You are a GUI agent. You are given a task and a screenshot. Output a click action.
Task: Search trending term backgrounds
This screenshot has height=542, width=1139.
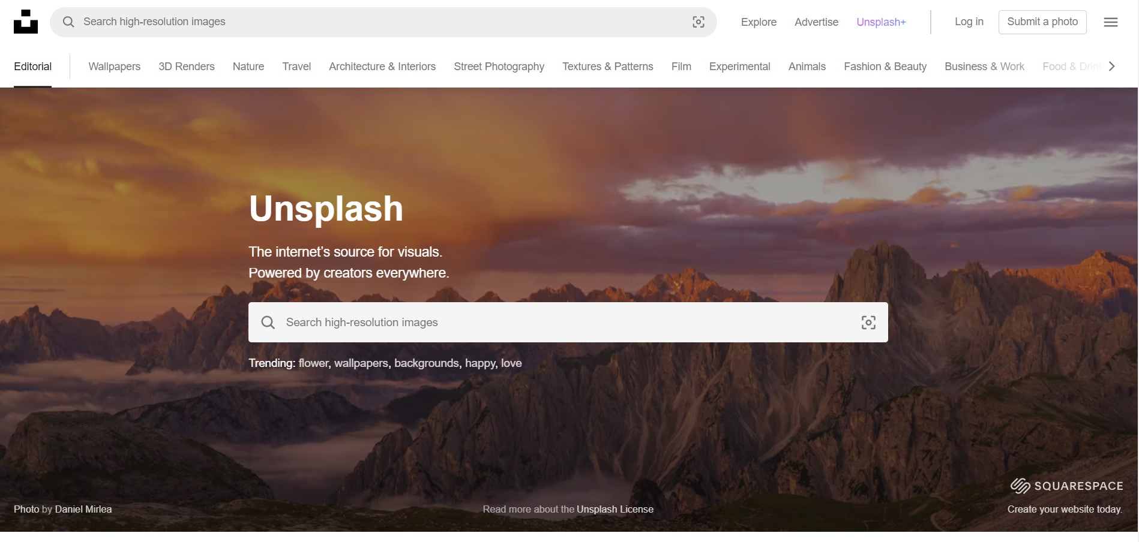tap(427, 363)
